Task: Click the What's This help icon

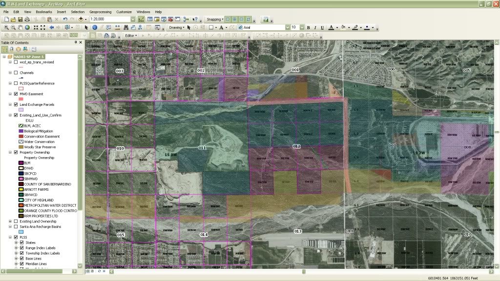Action: [195, 20]
